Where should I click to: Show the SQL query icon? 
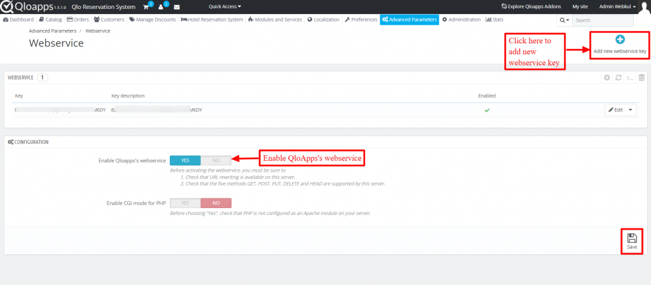coord(630,78)
